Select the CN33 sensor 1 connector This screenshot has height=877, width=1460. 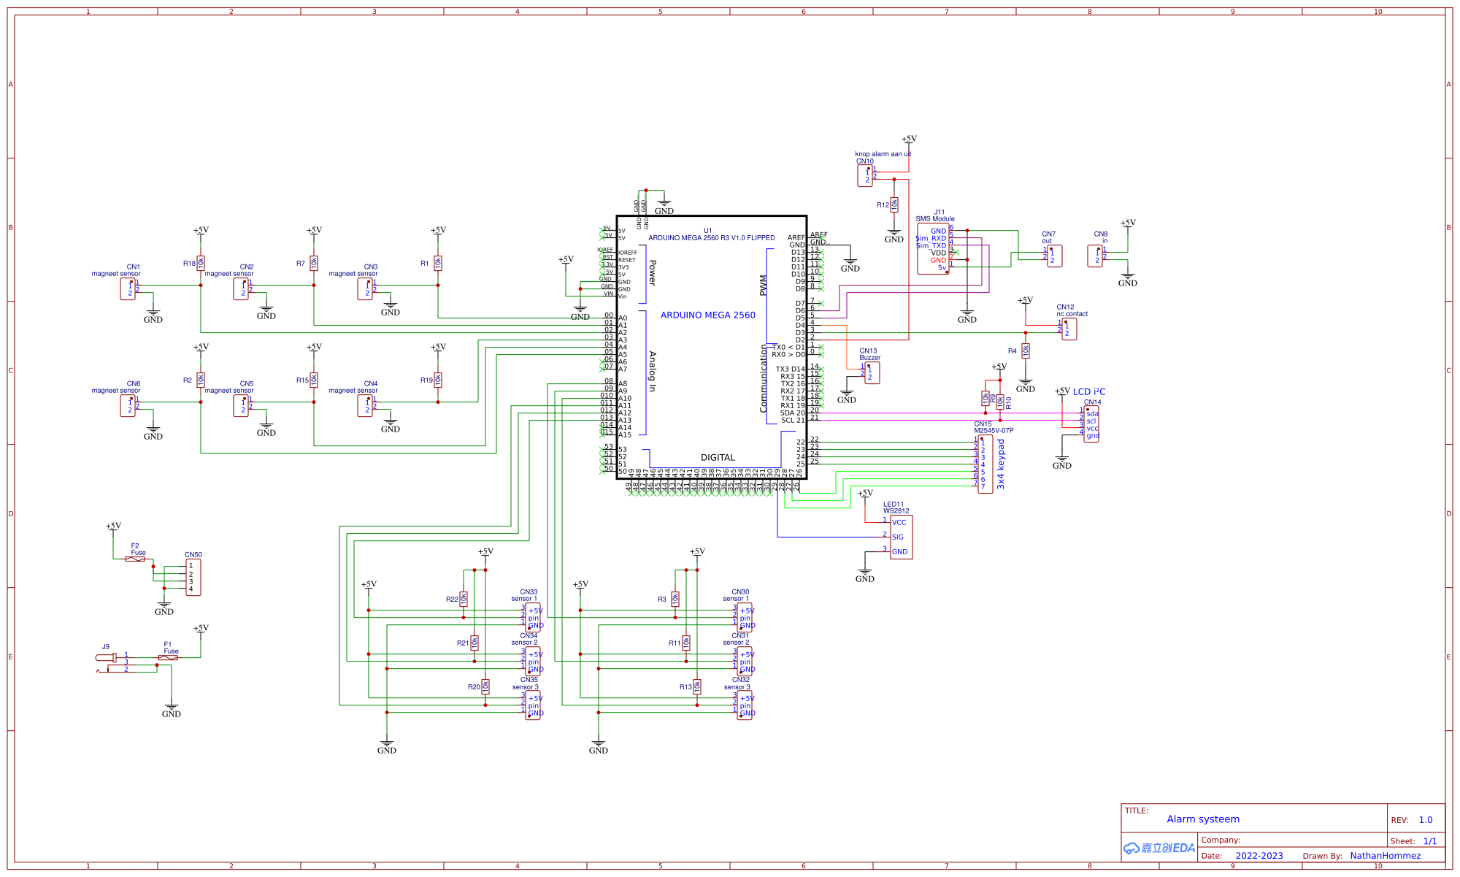534,618
